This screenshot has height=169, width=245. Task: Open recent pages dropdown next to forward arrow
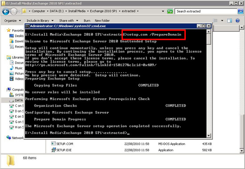point(19,12)
